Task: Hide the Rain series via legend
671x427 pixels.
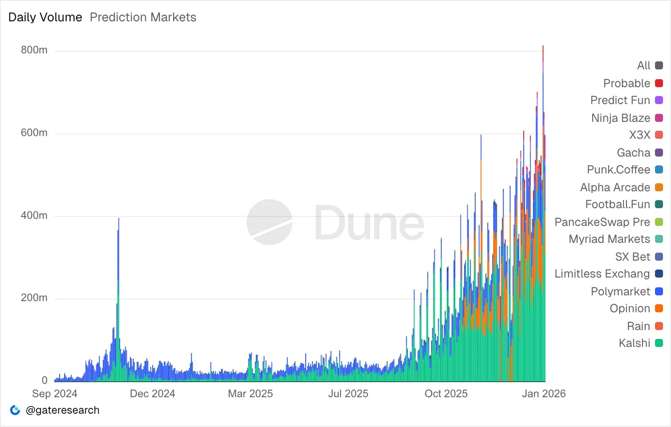Action: 645,326
